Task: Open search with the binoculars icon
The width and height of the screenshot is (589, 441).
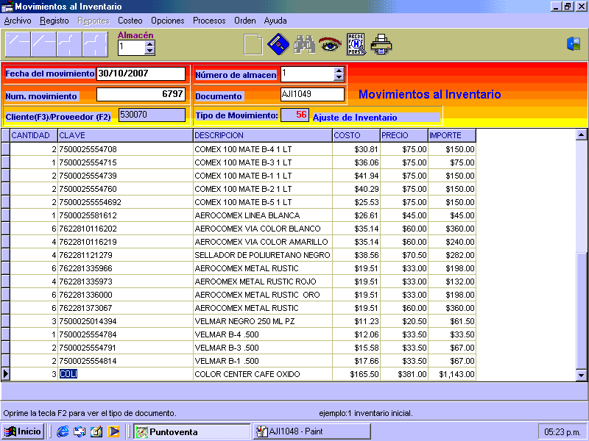Action: (x=304, y=45)
